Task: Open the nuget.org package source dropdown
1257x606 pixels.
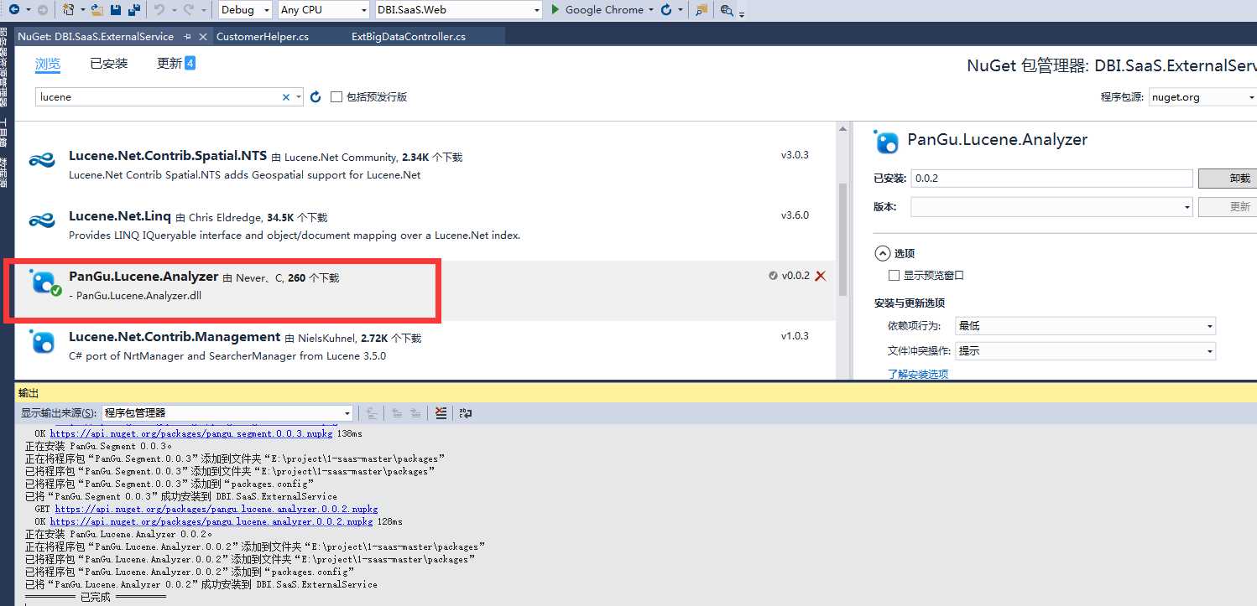Action: (1202, 97)
